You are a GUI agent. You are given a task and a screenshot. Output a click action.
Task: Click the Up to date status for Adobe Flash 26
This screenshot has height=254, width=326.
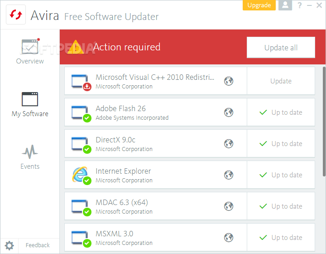coord(281,112)
